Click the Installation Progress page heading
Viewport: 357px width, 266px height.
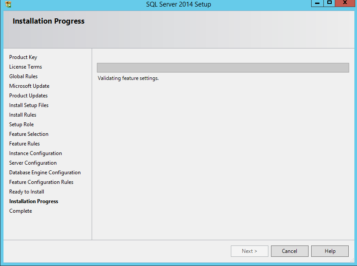(x=48, y=21)
